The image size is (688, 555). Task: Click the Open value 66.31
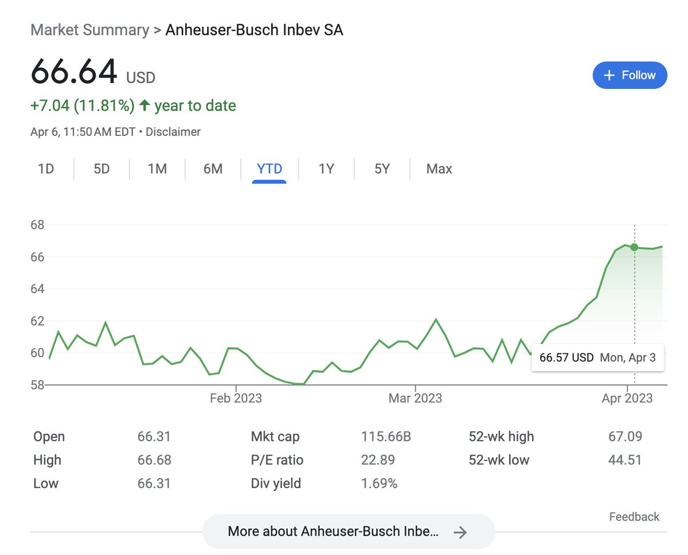tap(154, 437)
